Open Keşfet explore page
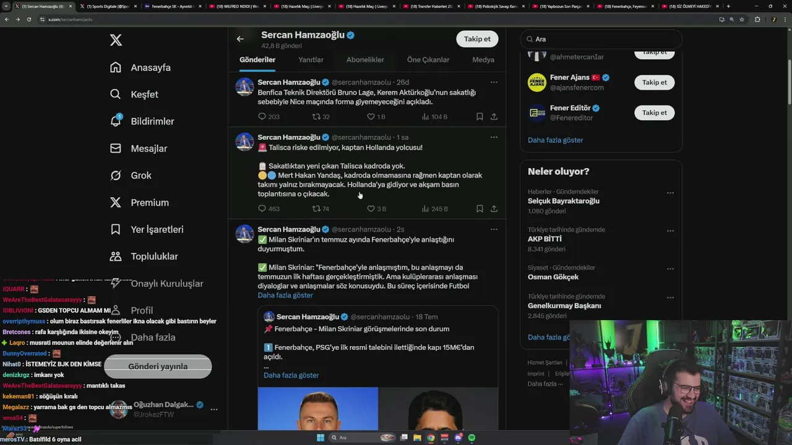Screen dimensions: 792x445 [134, 95]
